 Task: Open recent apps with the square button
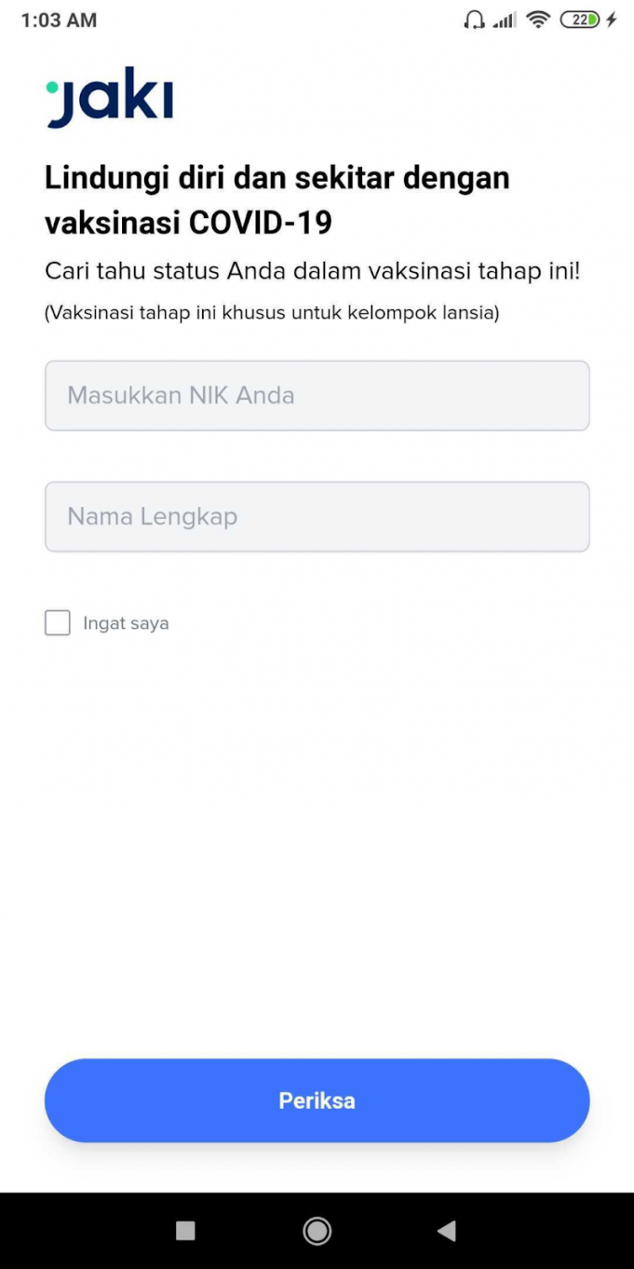185,1231
